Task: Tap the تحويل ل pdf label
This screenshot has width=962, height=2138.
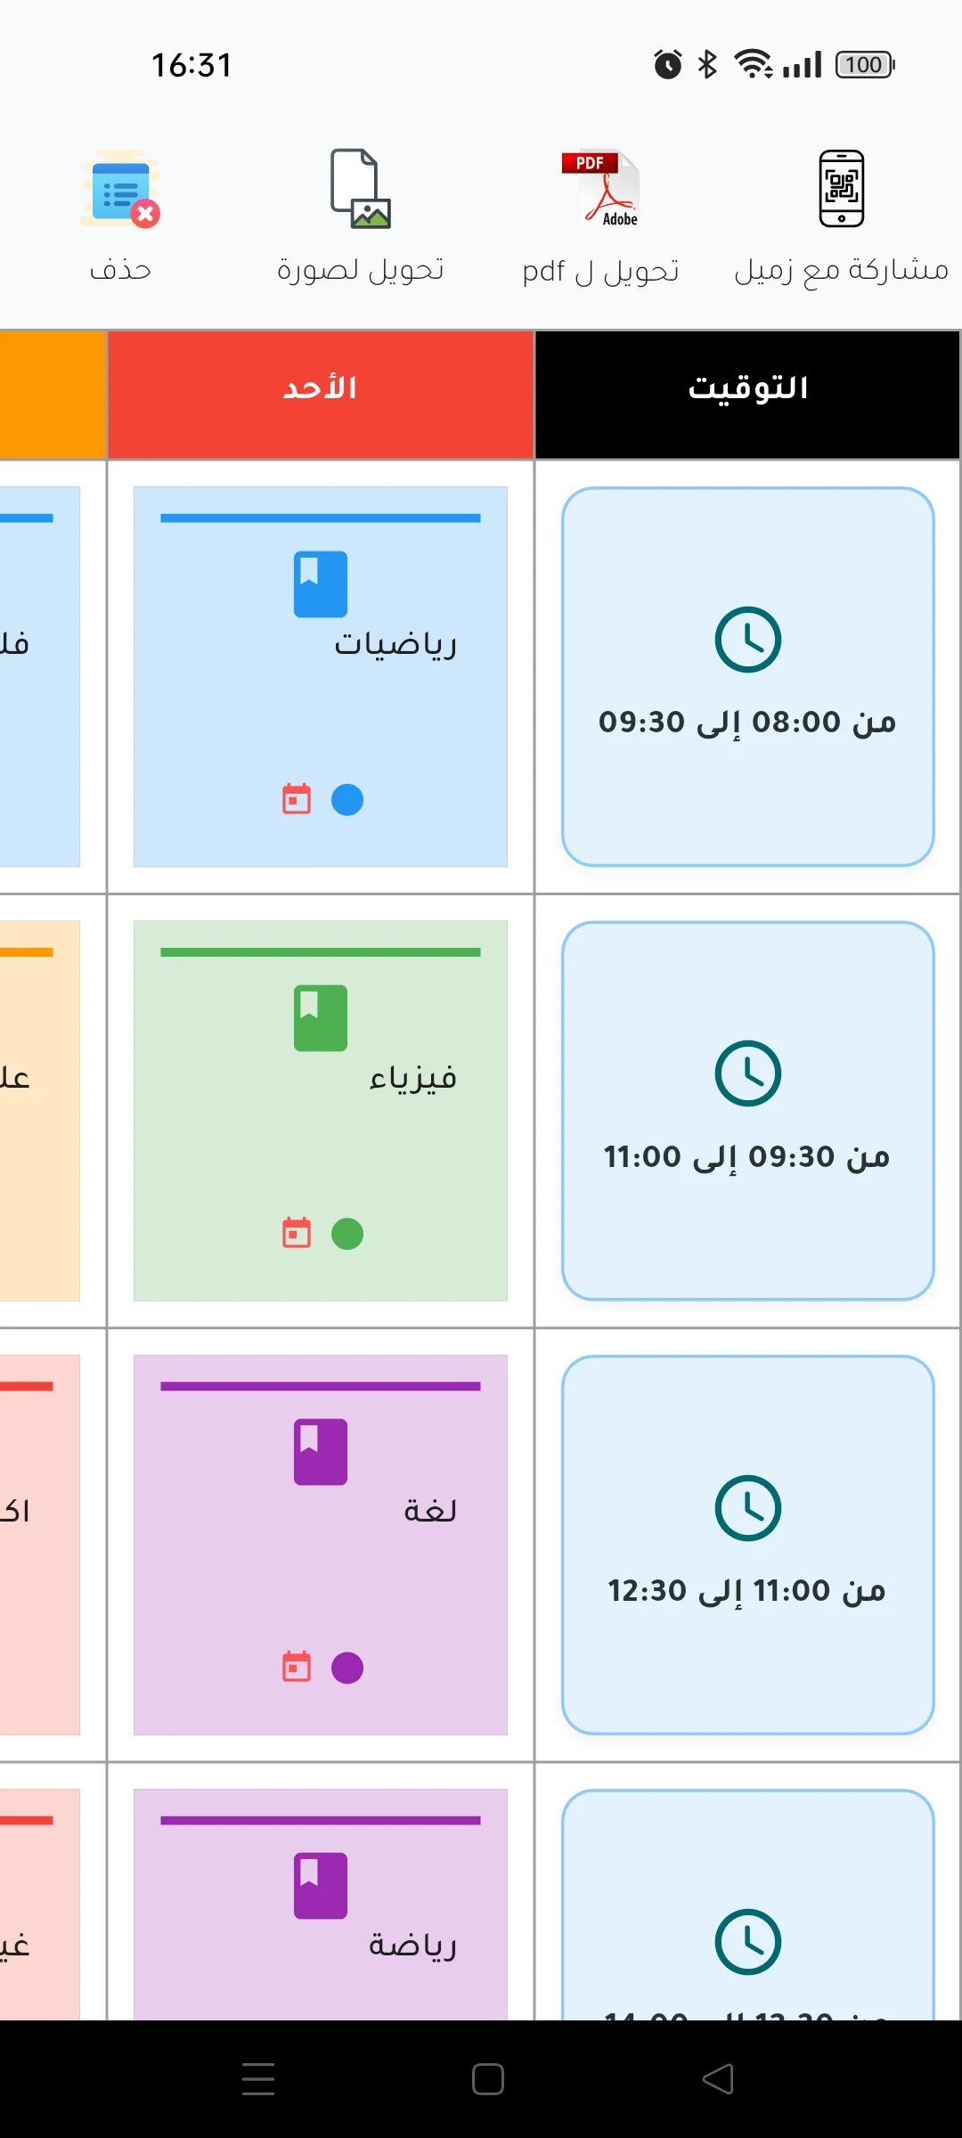Action: (x=600, y=271)
